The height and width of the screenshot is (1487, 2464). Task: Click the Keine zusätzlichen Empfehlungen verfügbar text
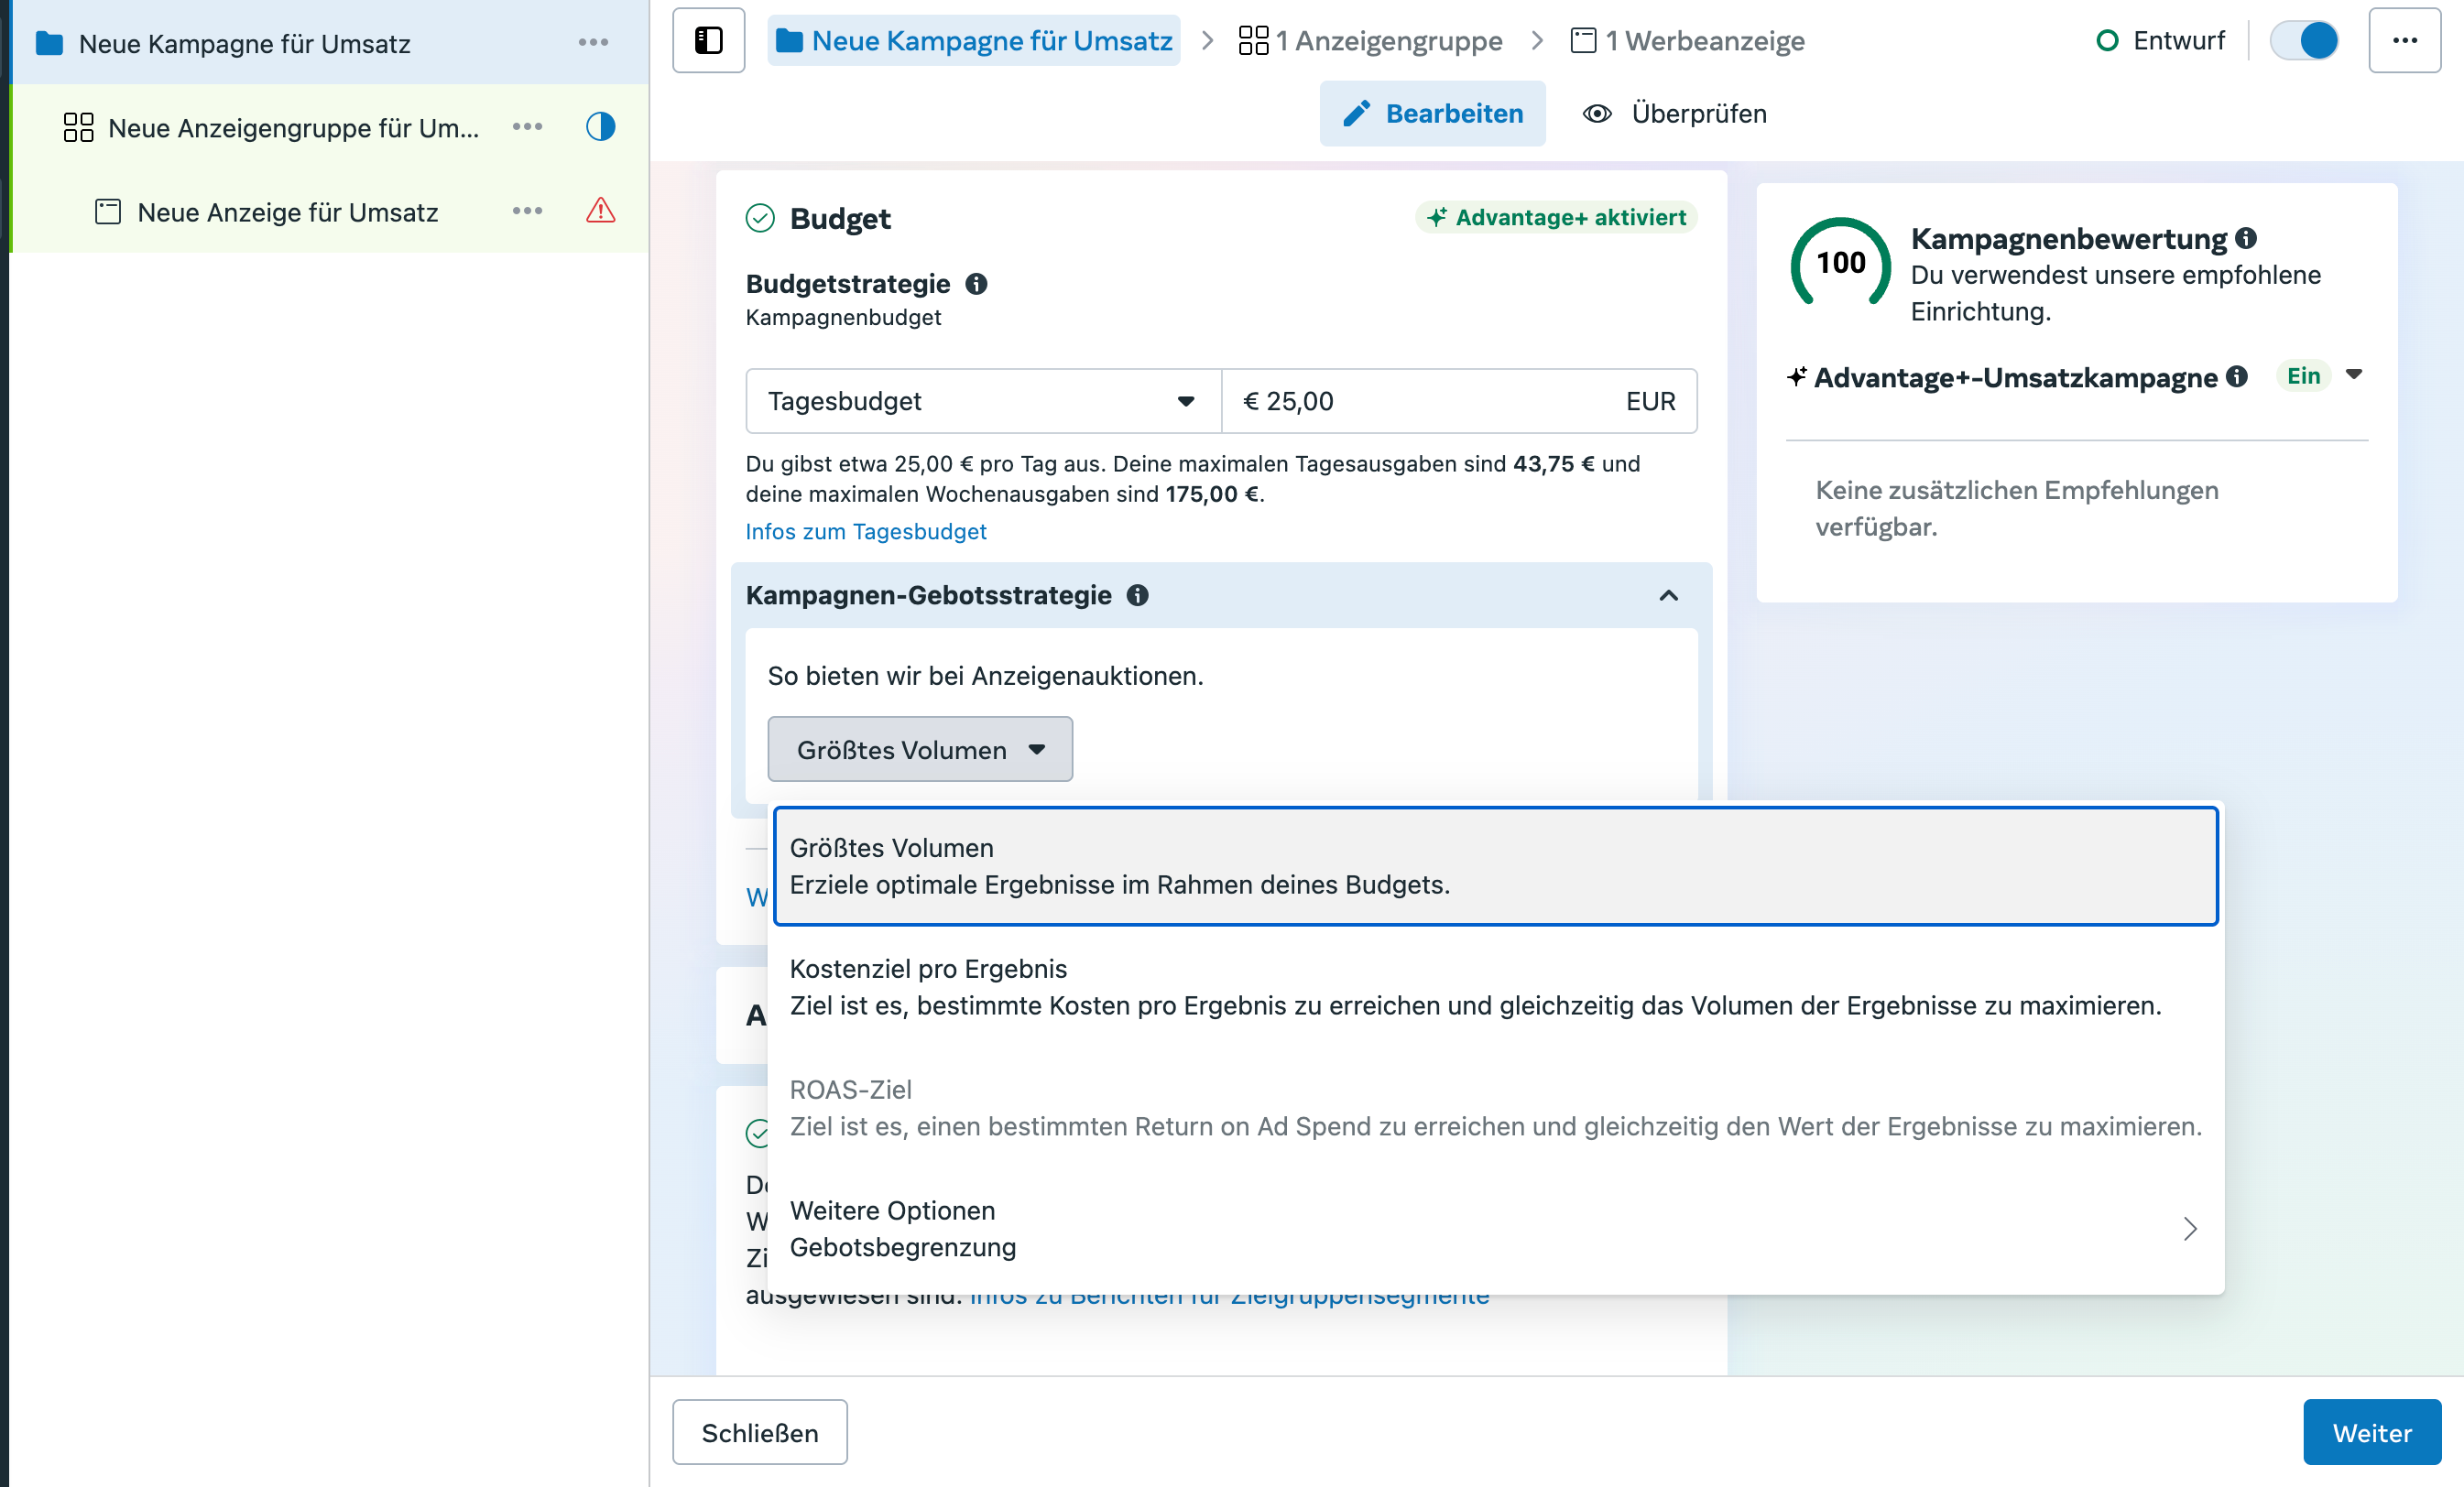2016,507
